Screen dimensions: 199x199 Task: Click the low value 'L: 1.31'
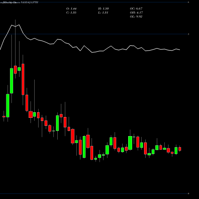pos(103,13)
